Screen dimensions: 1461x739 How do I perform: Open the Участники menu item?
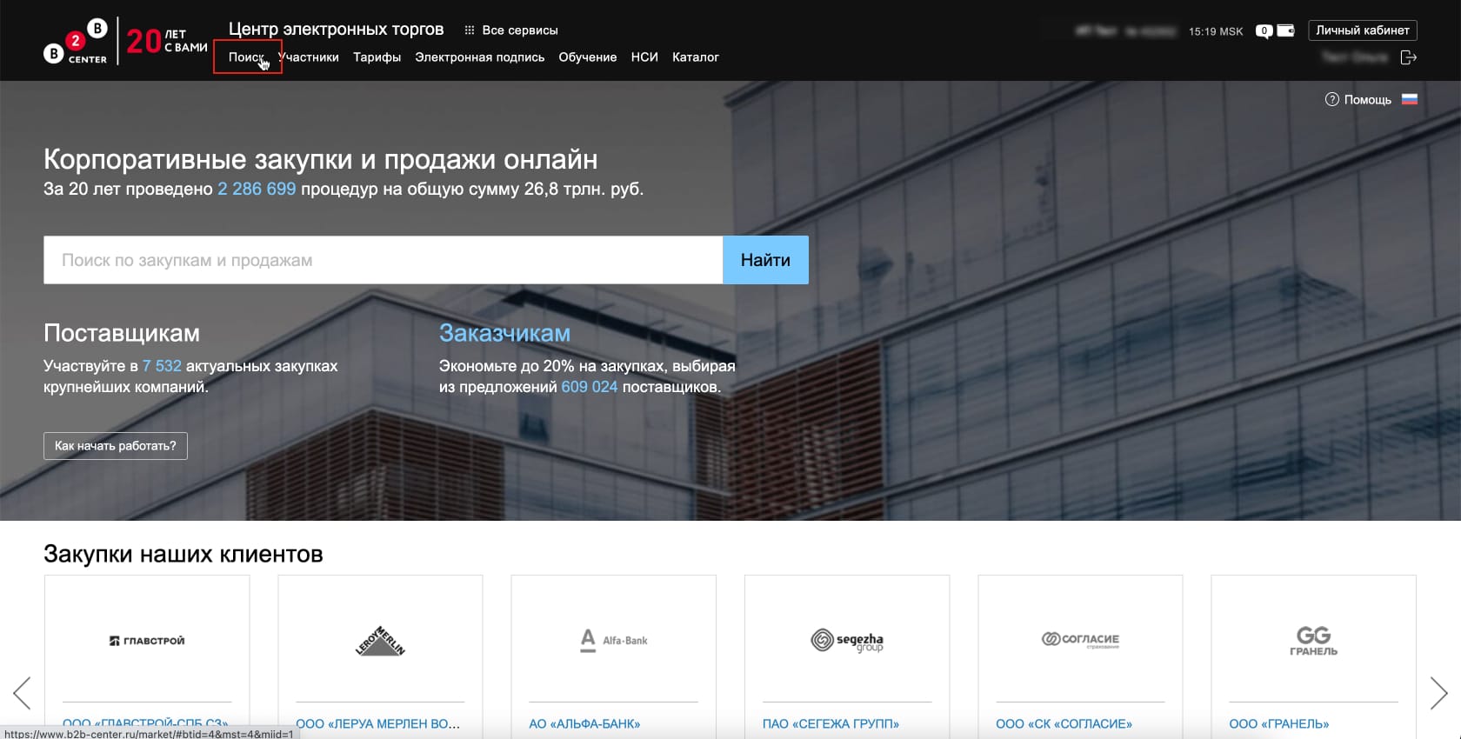[309, 57]
